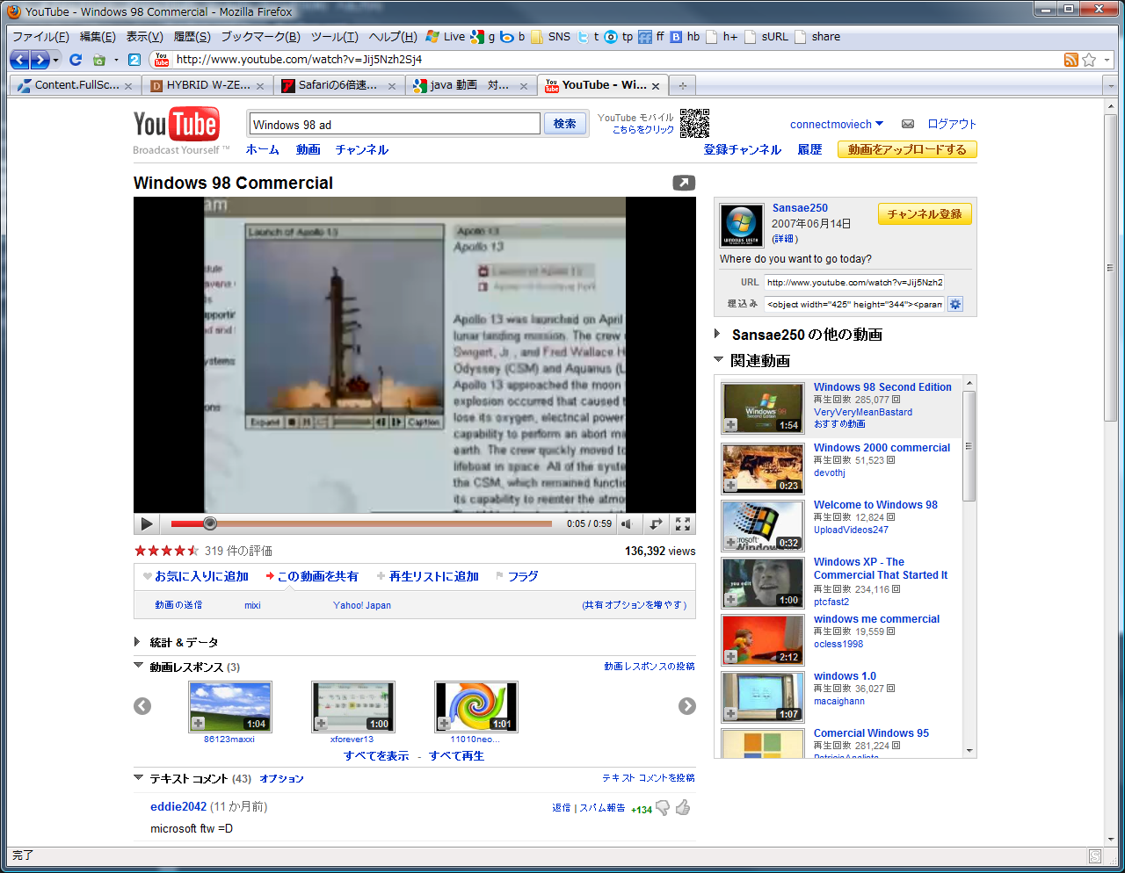Screen dimensions: 1125x873
Task: Open the Twitter 't' bookmark
Action: (x=589, y=37)
